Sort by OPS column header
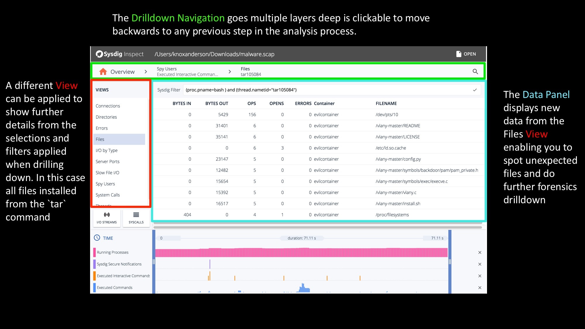The image size is (585, 329). (x=252, y=104)
